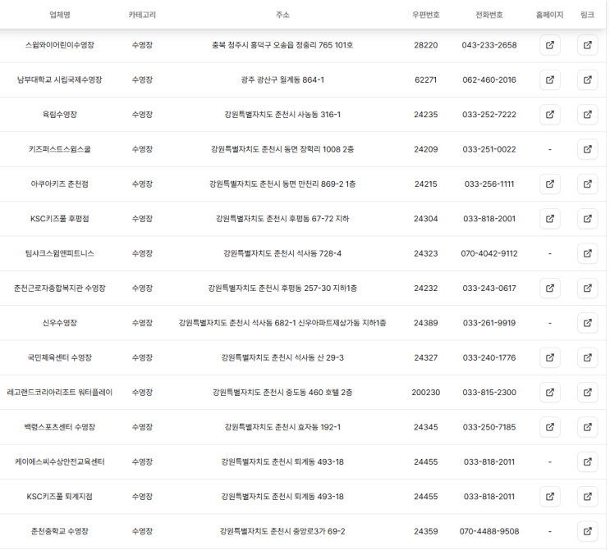Screen dimensions: 610x550
Task: Open homepage icon for 남부대학교 시립국제수영장
Action: (x=550, y=80)
